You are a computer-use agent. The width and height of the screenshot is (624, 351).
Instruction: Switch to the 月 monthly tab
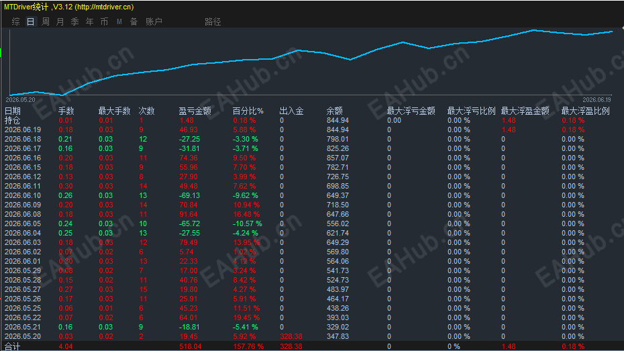pyautogui.click(x=60, y=21)
